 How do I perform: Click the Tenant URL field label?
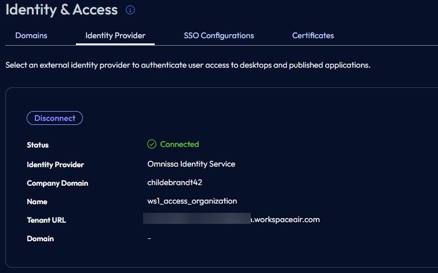click(x=46, y=220)
